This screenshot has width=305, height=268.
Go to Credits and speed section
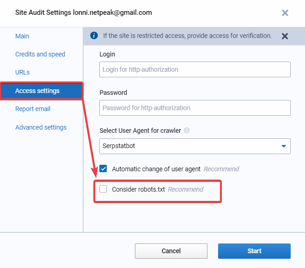(x=40, y=54)
